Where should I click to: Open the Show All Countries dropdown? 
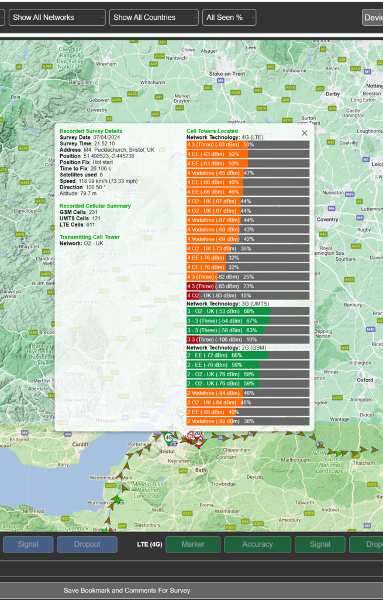(154, 17)
